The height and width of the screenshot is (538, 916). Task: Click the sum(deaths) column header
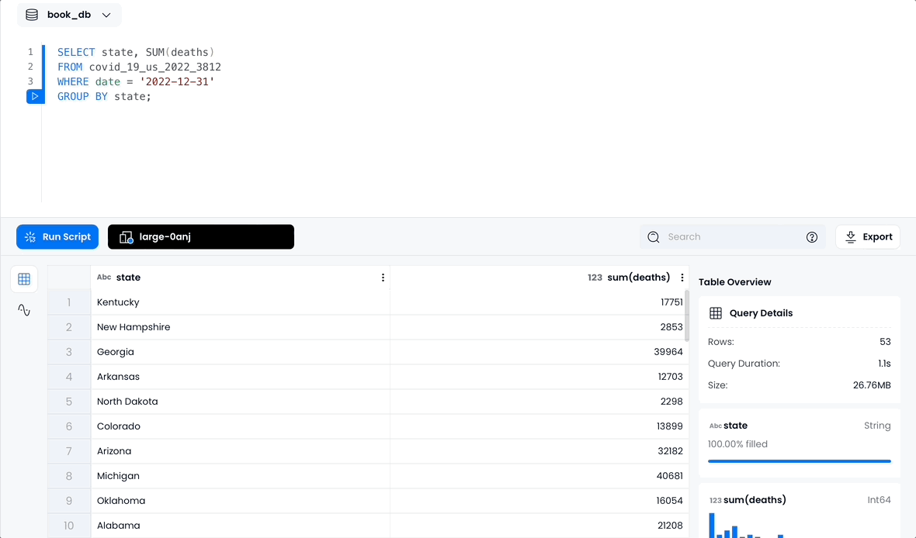coord(540,278)
